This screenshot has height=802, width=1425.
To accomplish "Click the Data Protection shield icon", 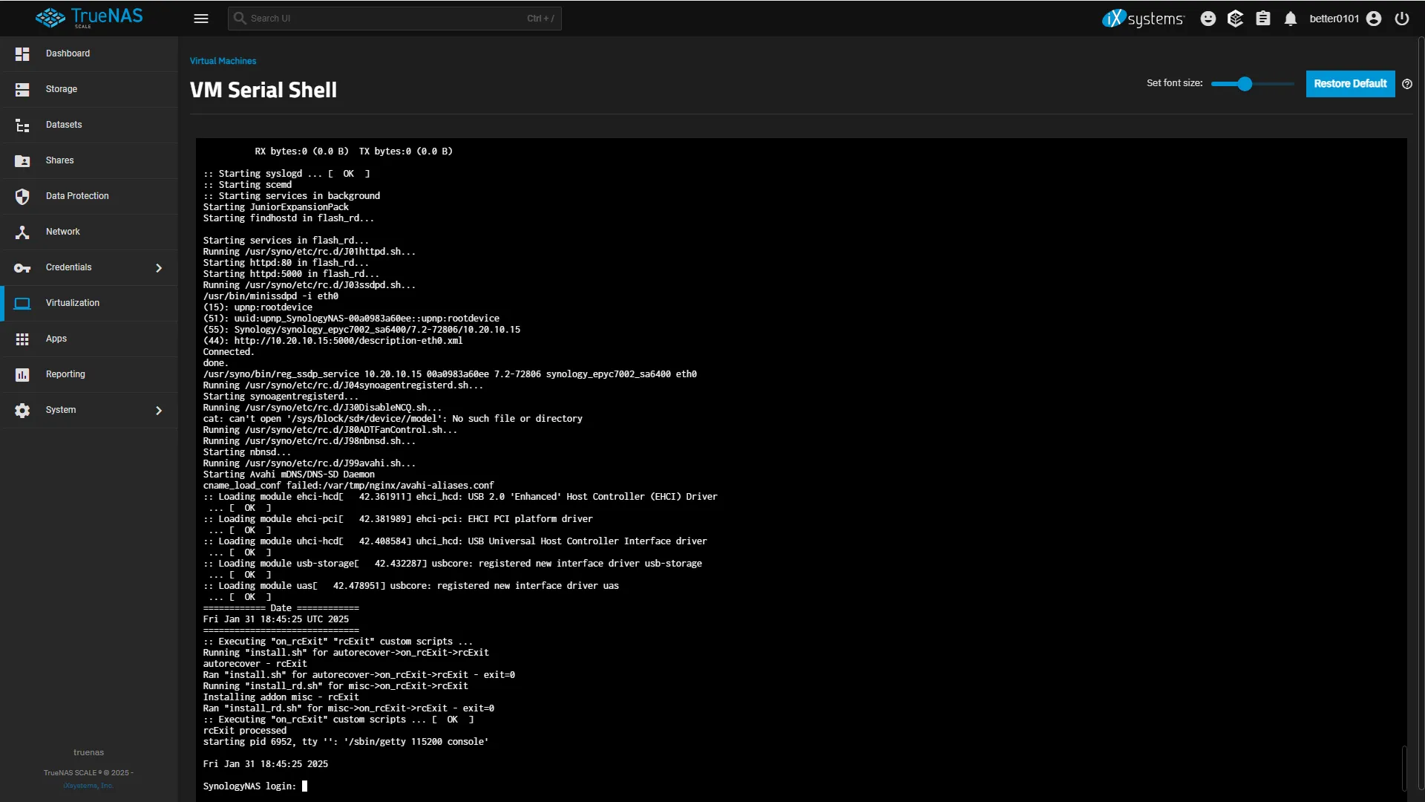I will pyautogui.click(x=22, y=196).
